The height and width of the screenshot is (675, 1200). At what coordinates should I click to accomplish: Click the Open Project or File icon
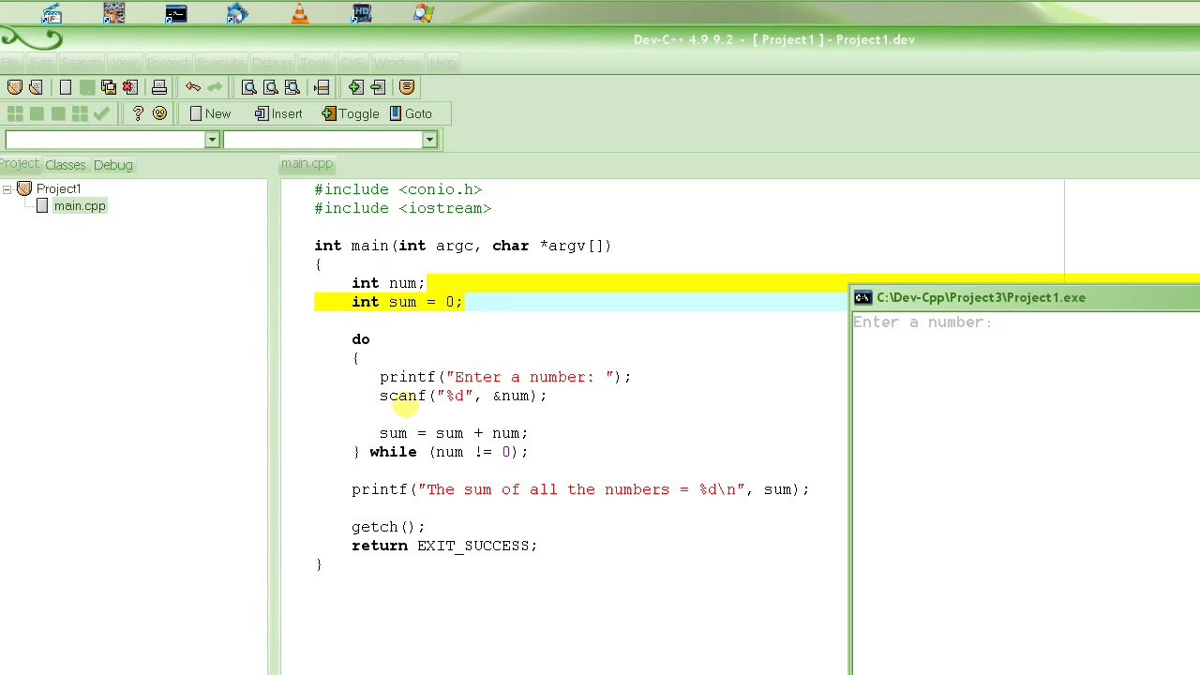[x=36, y=87]
